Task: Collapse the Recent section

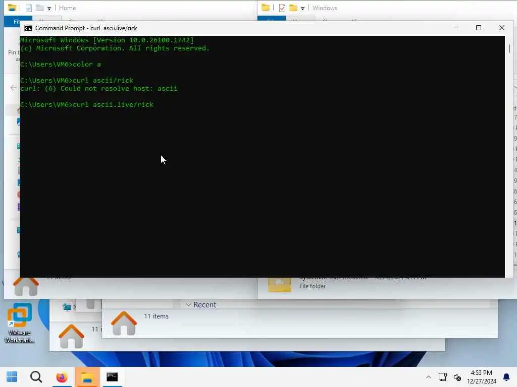Action: coord(188,305)
